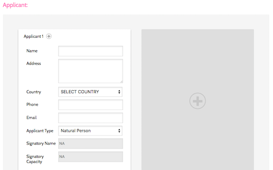
Task: Click the large plus icon in gray panel
Action: pyautogui.click(x=197, y=101)
